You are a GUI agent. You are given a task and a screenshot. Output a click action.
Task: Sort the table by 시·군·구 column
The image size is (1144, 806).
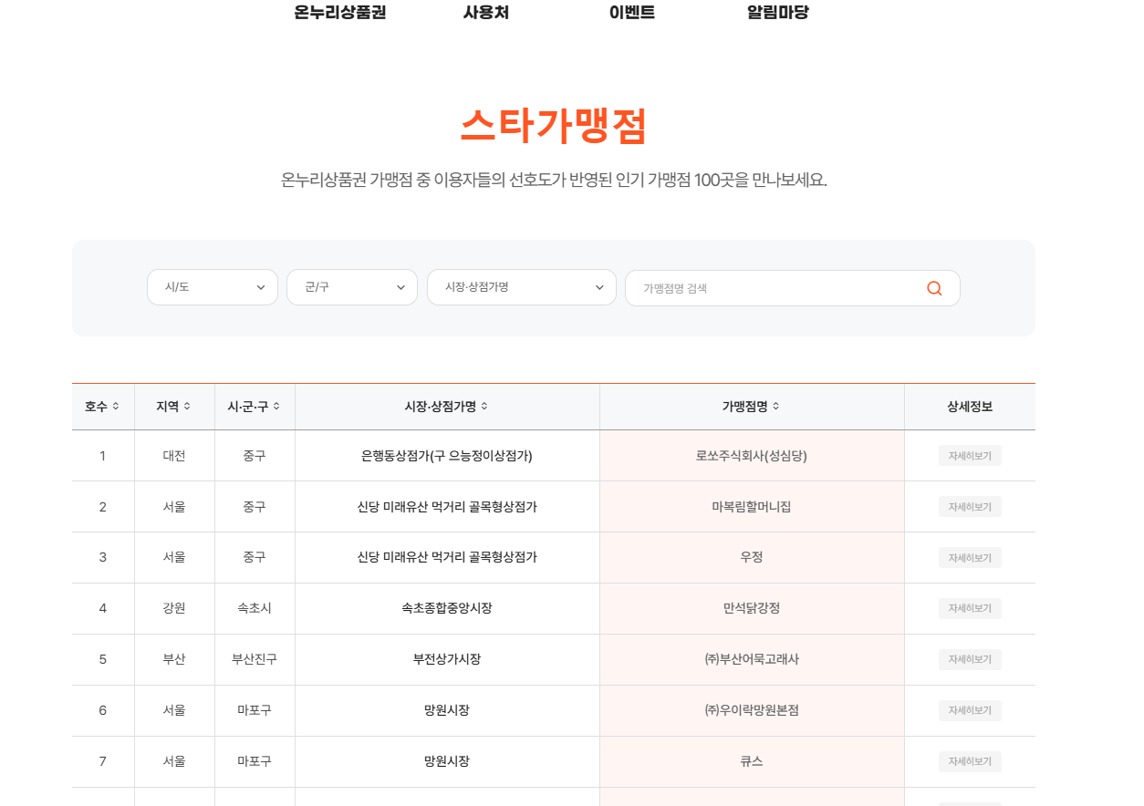(255, 407)
